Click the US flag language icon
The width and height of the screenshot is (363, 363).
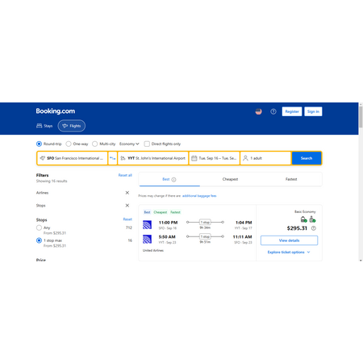click(x=258, y=111)
